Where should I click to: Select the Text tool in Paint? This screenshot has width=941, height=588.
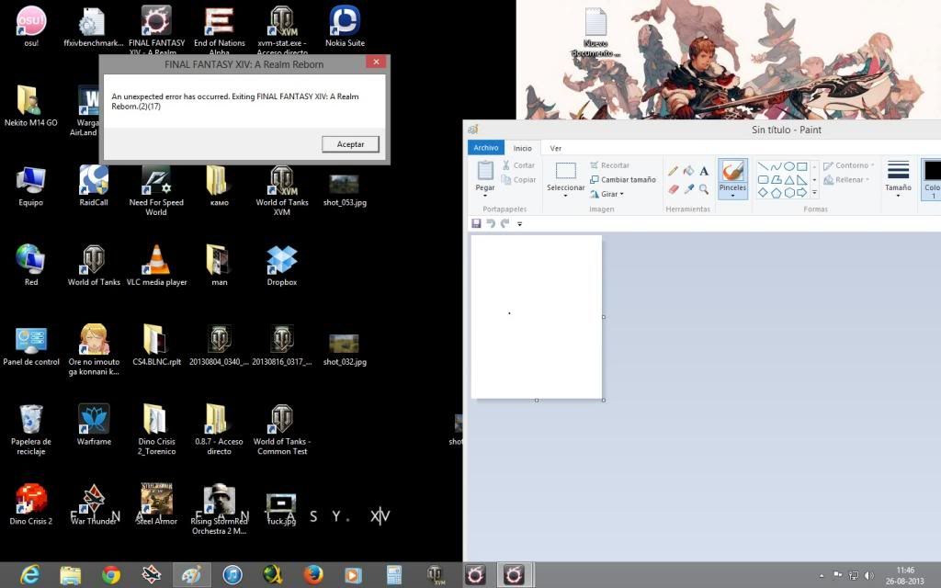704,171
